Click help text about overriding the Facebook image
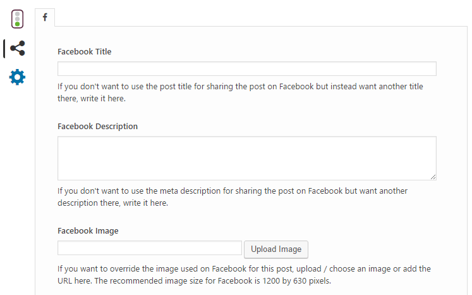This screenshot has height=295, width=472. (x=244, y=275)
